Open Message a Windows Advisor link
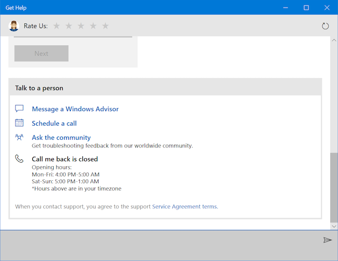The height and width of the screenshot is (261, 338). (x=75, y=109)
